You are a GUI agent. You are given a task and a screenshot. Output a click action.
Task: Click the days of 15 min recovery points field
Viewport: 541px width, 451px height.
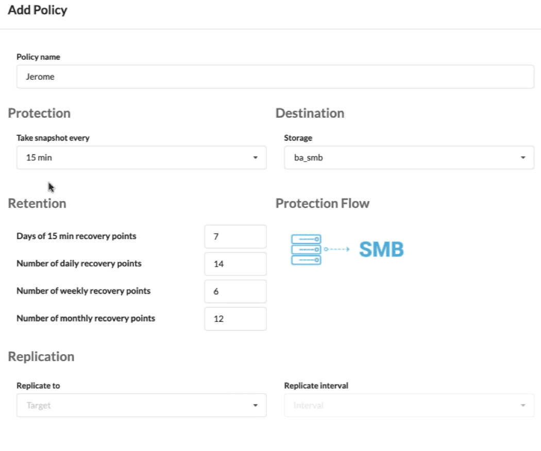pyautogui.click(x=235, y=236)
